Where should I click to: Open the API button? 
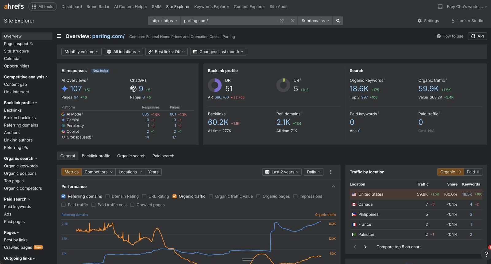pos(477,36)
